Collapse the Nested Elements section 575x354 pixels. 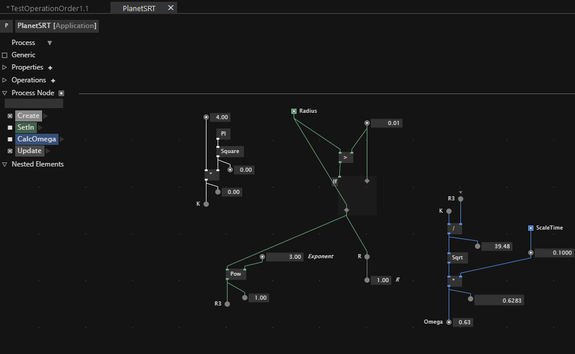(5, 164)
